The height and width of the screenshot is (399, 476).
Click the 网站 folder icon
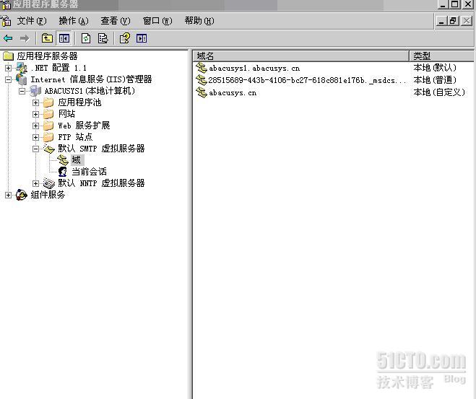[48, 114]
